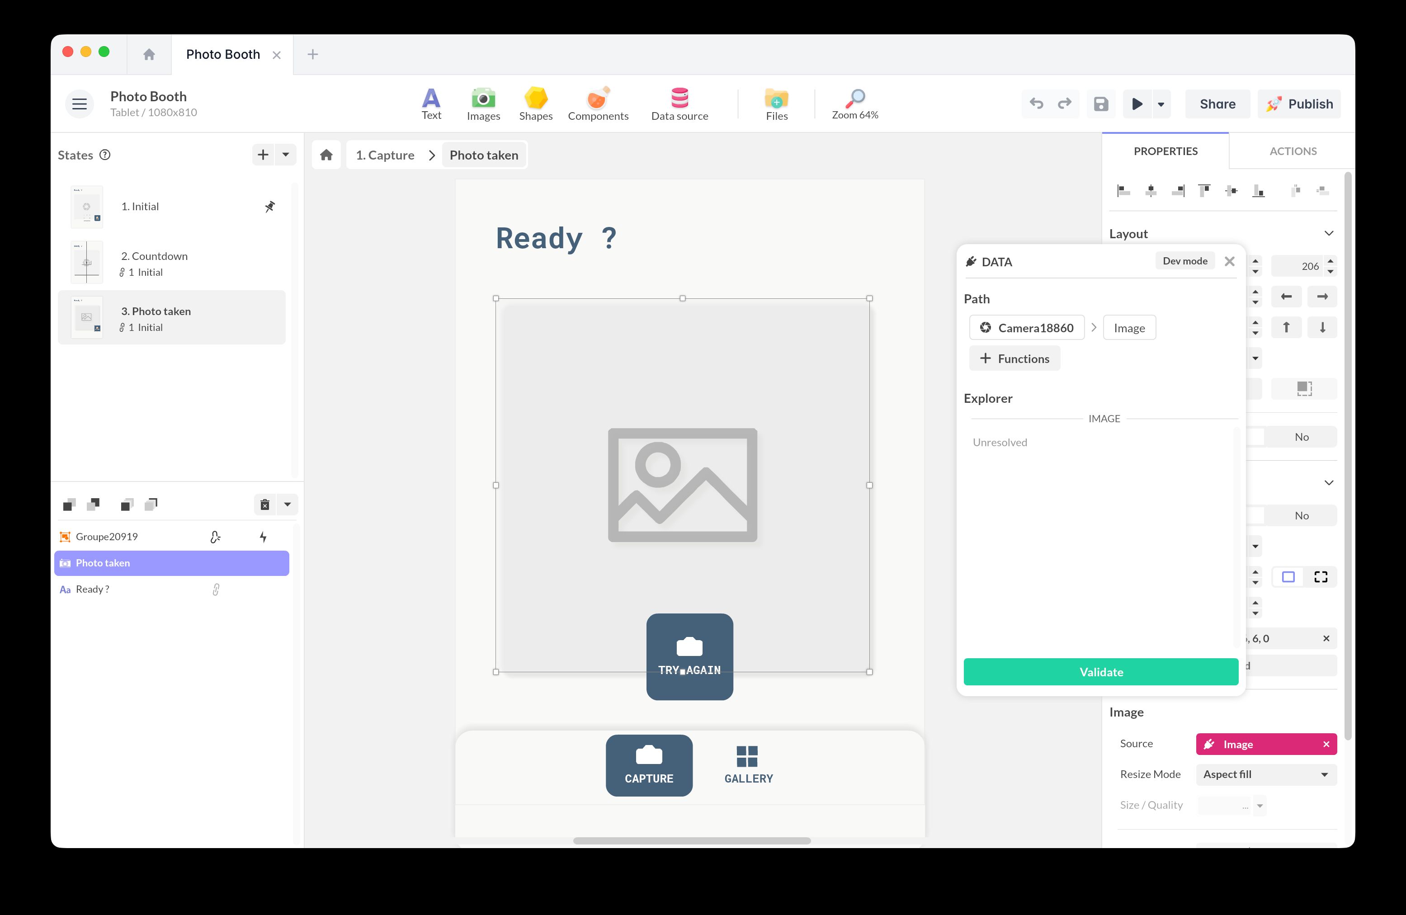The image size is (1406, 915).
Task: Click the send backward layer icon
Action: point(93,504)
